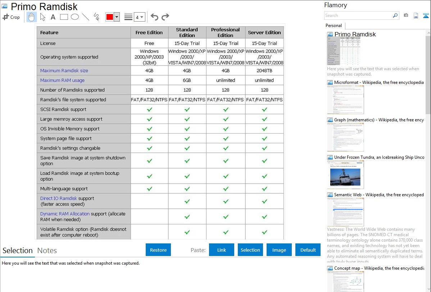Click the Professional Edition column header

tap(226, 32)
